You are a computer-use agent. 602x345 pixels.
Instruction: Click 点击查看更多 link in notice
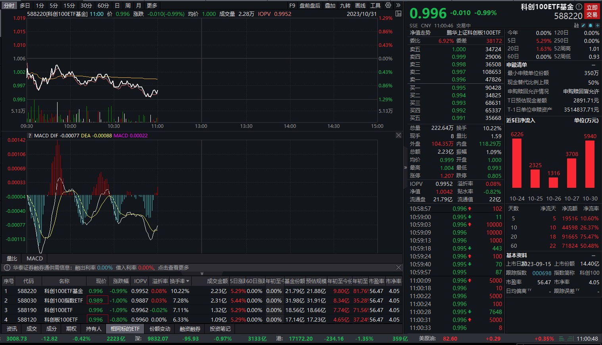173,268
